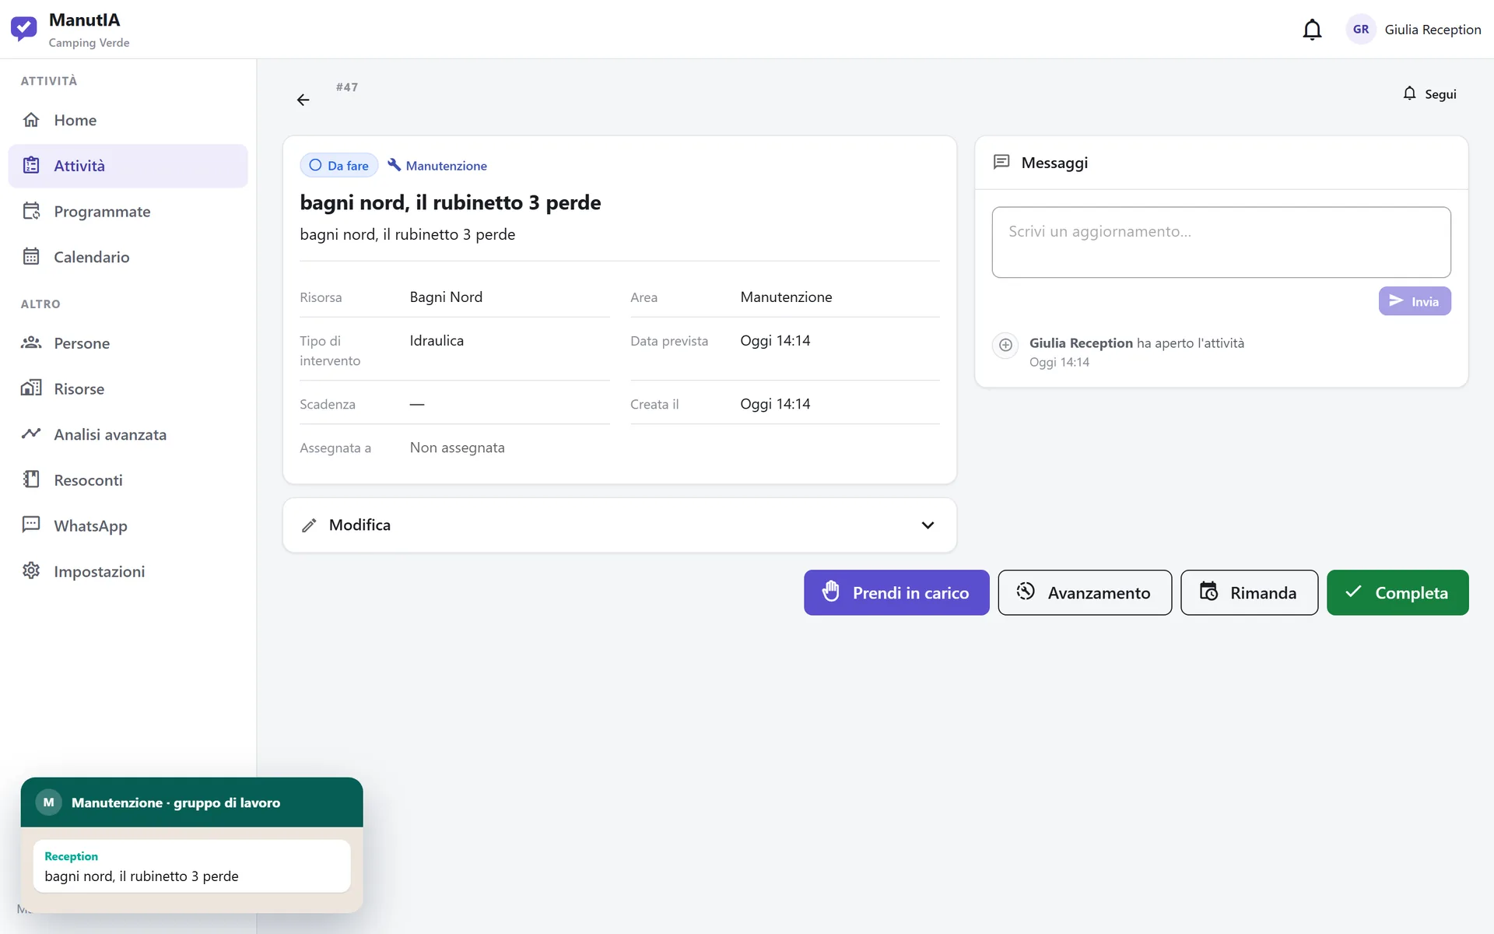This screenshot has width=1494, height=934.
Task: Open the Attività menu item
Action: tap(128, 166)
